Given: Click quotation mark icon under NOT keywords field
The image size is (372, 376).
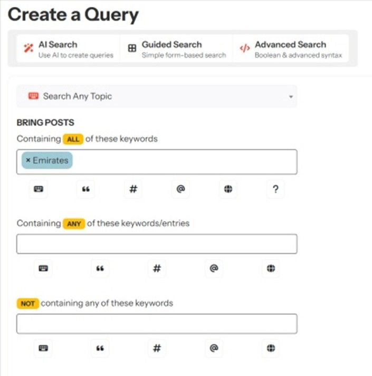Looking at the screenshot, I should pyautogui.click(x=100, y=348).
